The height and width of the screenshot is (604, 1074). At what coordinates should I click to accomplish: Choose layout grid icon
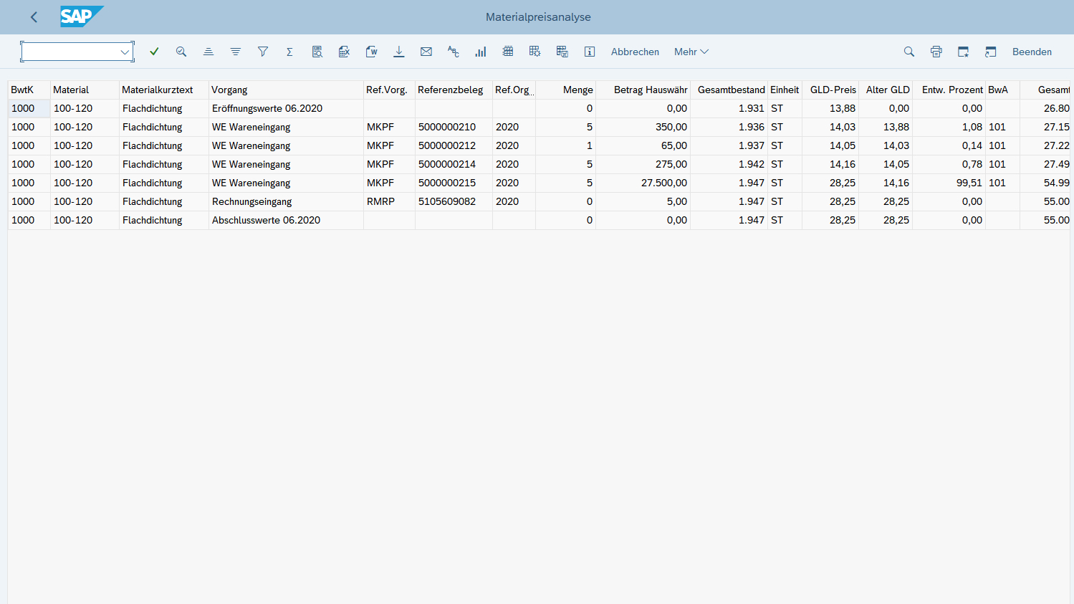[x=508, y=52]
